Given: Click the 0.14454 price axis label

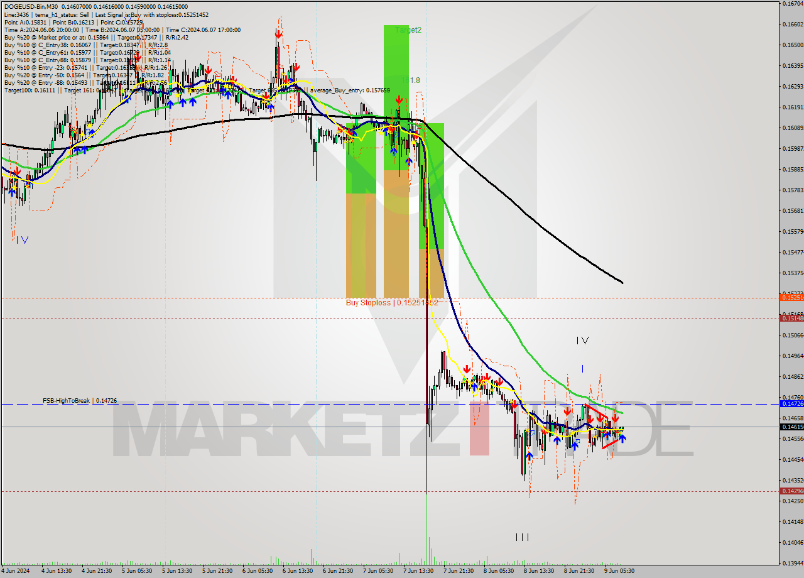Looking at the screenshot, I should 793,459.
